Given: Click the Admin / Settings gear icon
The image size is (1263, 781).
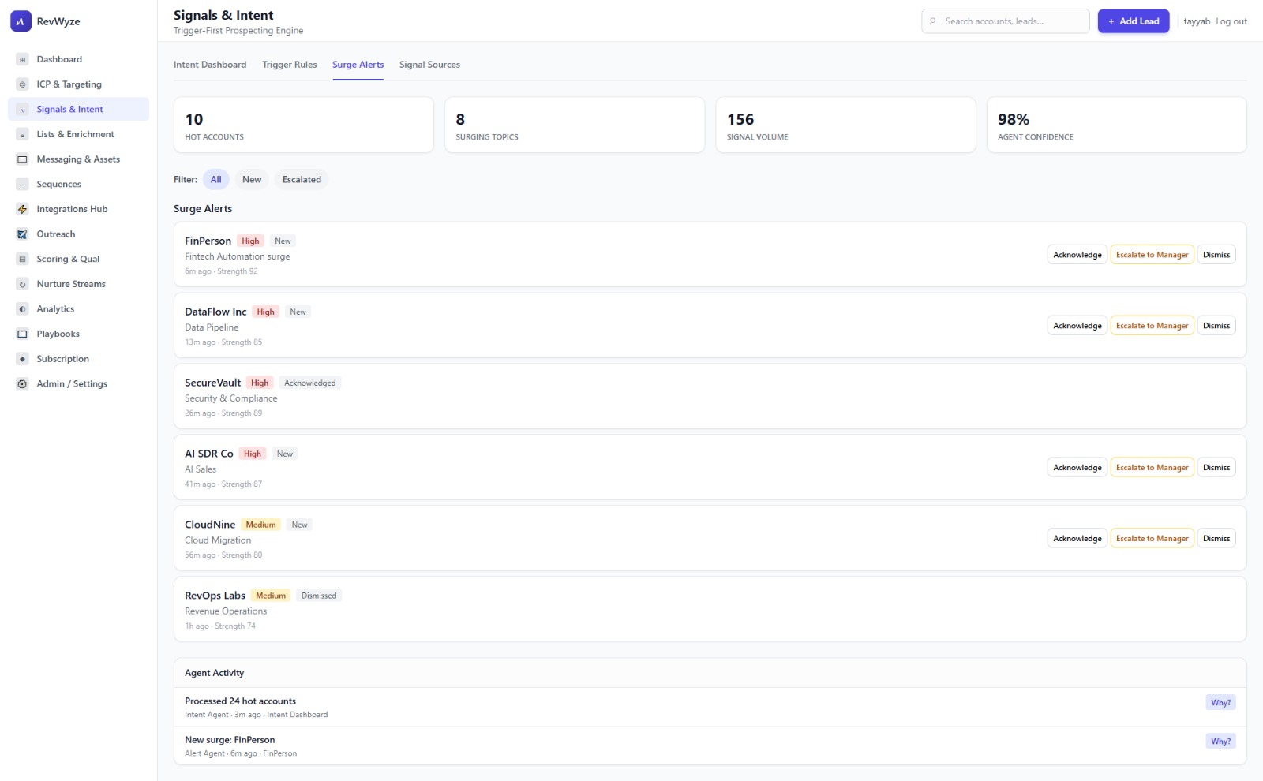Looking at the screenshot, I should pos(22,384).
